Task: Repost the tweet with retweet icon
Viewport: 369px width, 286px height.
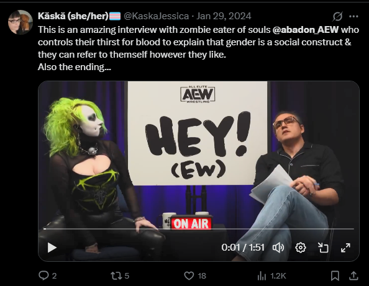Action: coord(120,275)
